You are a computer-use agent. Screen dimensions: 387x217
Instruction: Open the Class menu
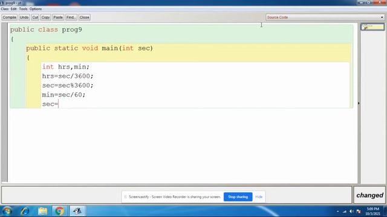(x=5, y=9)
